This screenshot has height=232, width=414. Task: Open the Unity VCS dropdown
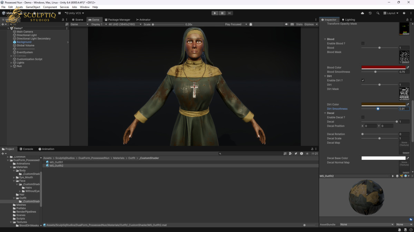pos(74,13)
